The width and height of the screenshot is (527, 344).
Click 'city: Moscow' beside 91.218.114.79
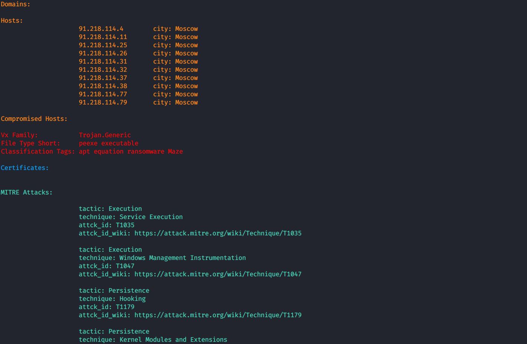(x=175, y=103)
